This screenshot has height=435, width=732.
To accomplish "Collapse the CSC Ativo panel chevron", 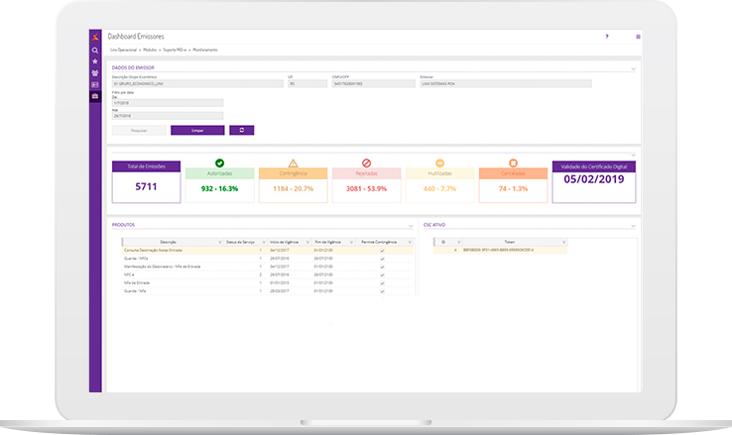I will tap(634, 226).
